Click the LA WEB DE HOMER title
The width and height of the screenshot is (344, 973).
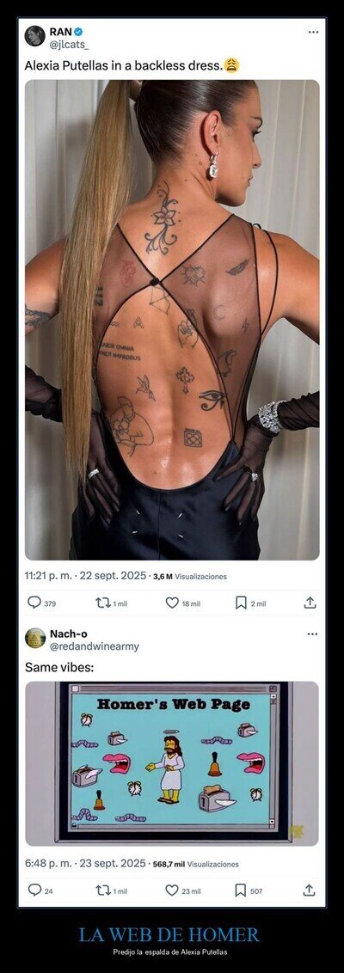pos(169,934)
